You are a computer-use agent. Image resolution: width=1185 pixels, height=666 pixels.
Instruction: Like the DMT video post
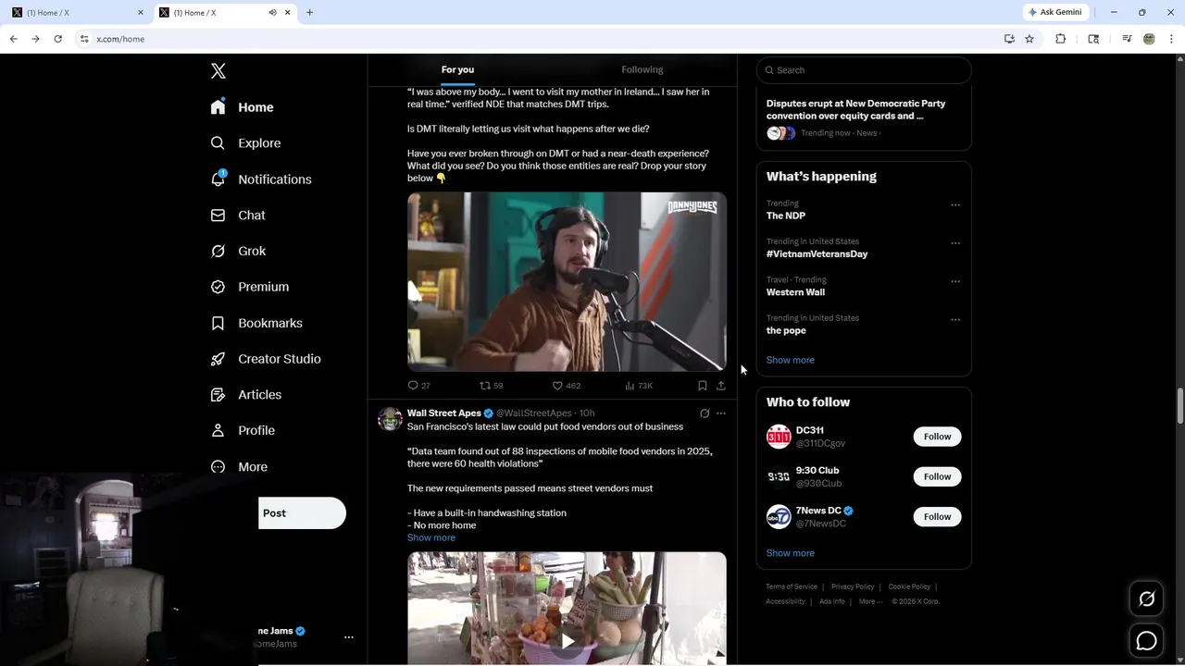pyautogui.click(x=566, y=386)
